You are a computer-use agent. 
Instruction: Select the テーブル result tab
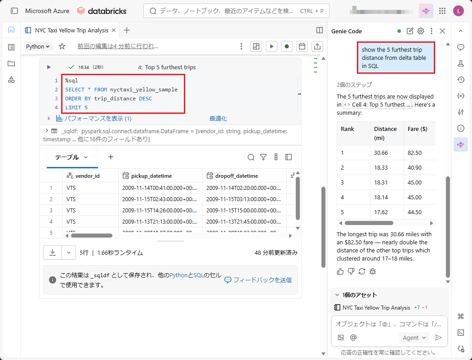point(71,157)
